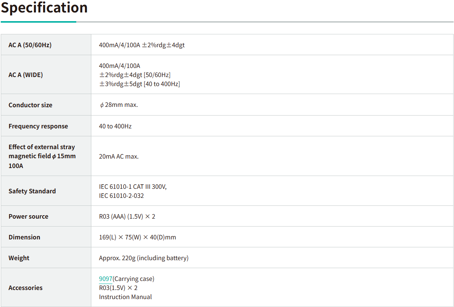Click the Frequency response label
Image resolution: width=454 pixels, height=307 pixels.
point(38,126)
